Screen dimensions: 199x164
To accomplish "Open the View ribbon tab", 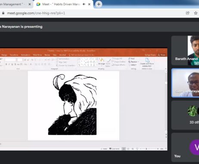I will [x=55, y=55].
